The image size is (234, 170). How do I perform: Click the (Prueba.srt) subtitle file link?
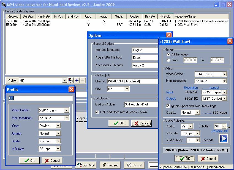[x=220, y=131]
